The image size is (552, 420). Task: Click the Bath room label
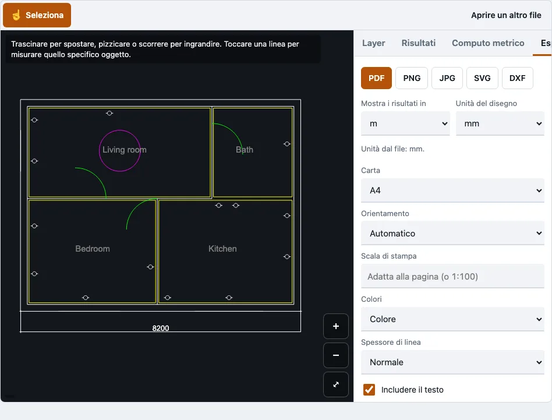pyautogui.click(x=245, y=150)
